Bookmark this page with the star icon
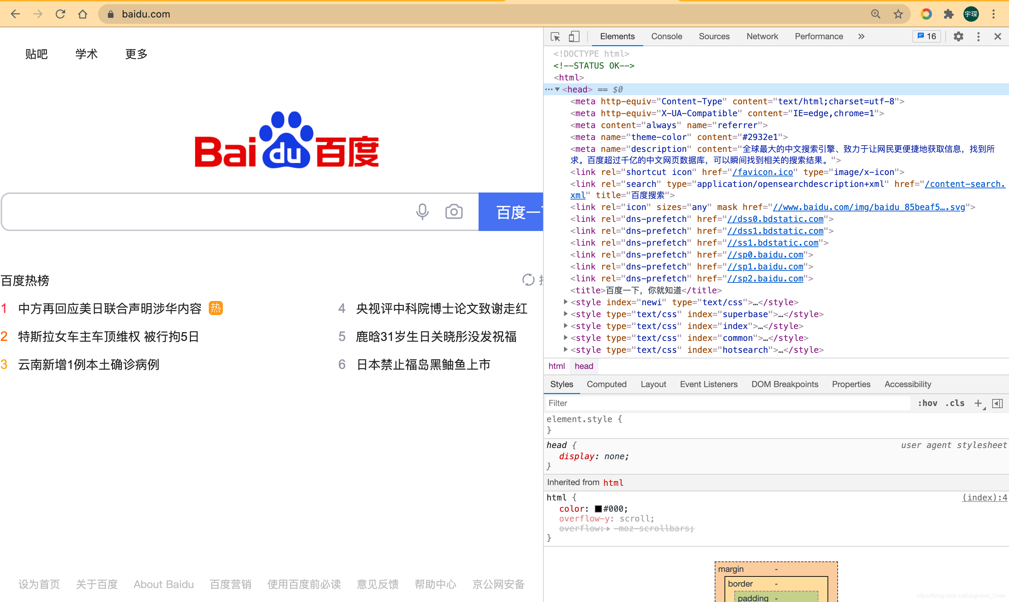Image resolution: width=1009 pixels, height=602 pixels. pyautogui.click(x=898, y=14)
